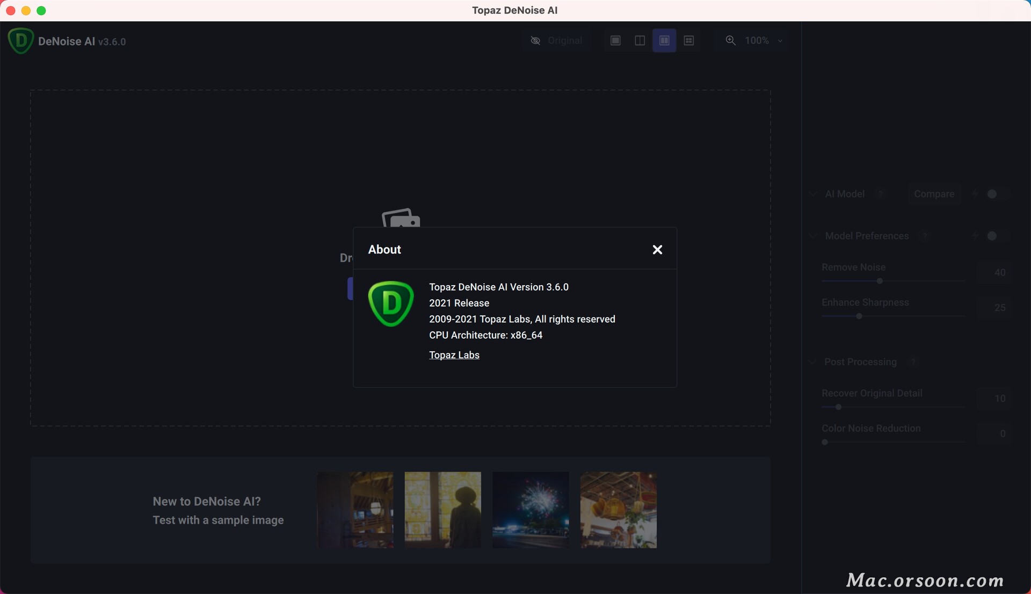This screenshot has width=1031, height=594.
Task: Click the zoom magnifier icon
Action: pos(730,41)
